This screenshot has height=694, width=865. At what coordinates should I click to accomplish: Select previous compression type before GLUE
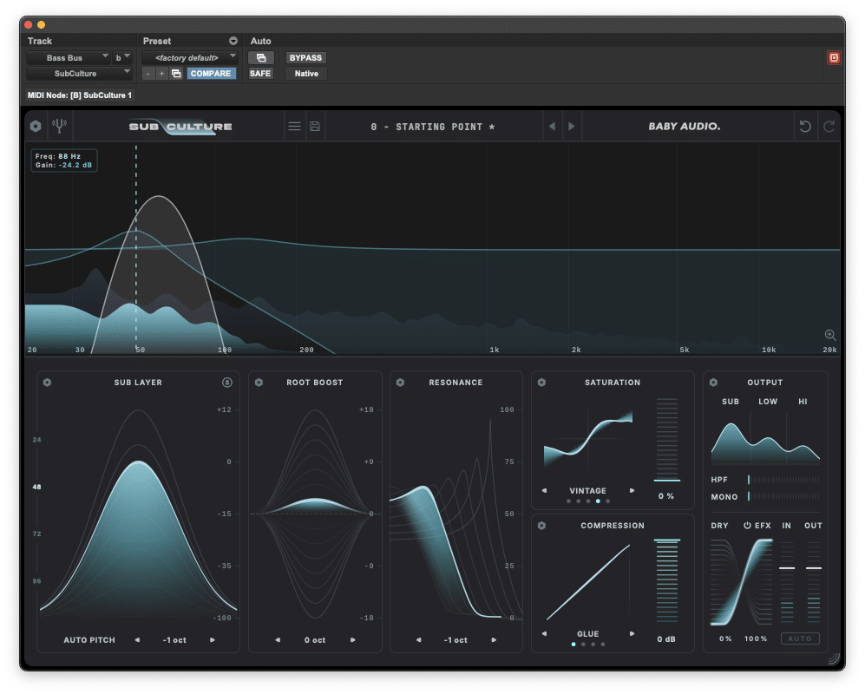coord(545,634)
